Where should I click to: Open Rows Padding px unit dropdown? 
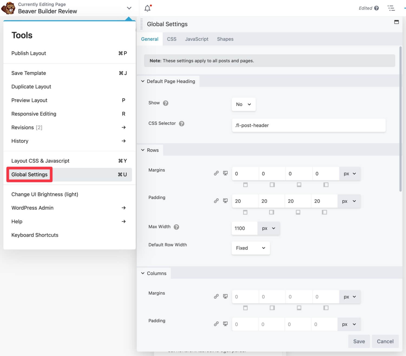(x=349, y=201)
